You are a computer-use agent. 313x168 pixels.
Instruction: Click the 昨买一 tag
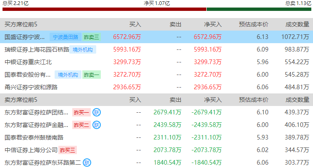click(x=82, y=112)
